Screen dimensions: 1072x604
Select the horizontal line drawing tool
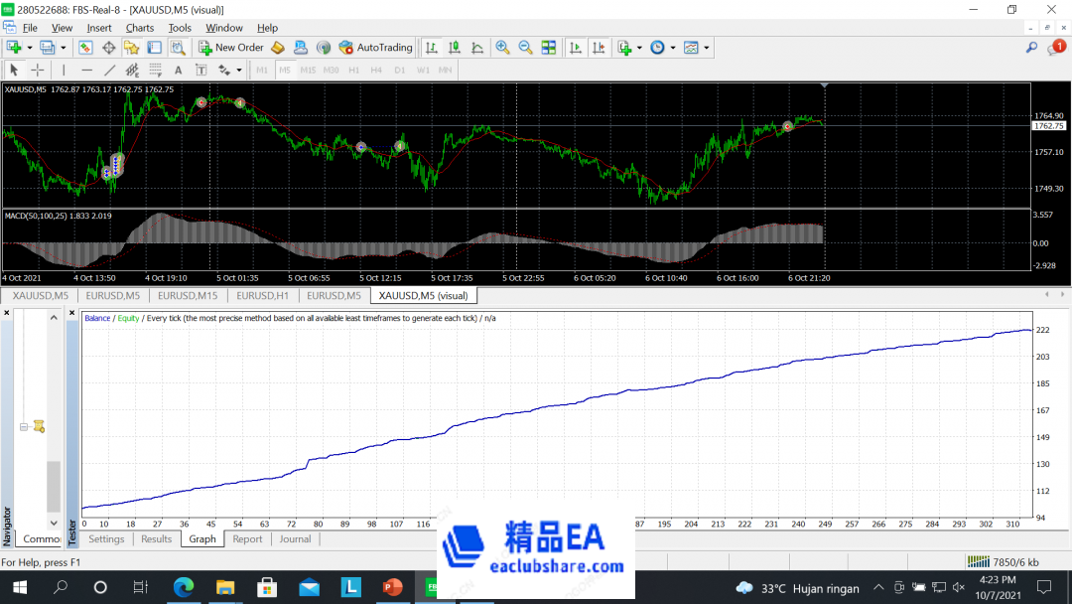86,70
